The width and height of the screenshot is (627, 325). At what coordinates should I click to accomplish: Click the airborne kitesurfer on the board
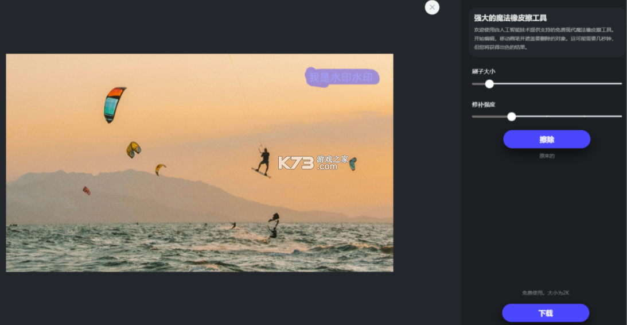(263, 163)
